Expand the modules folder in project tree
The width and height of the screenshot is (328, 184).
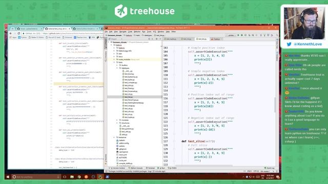[x=117, y=120]
